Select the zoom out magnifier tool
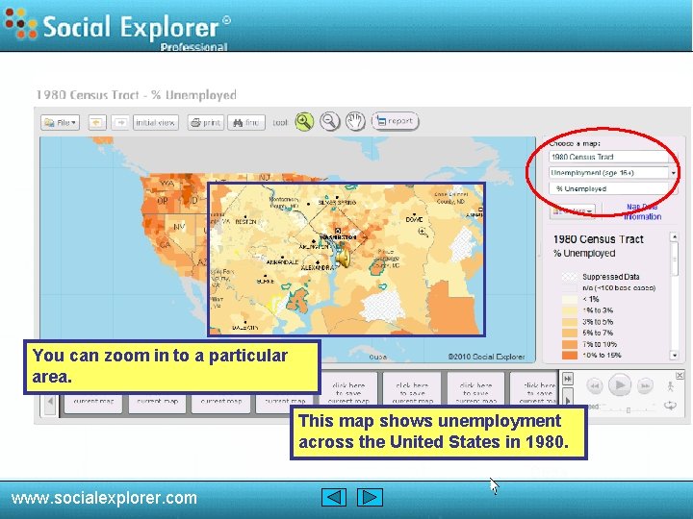Image resolution: width=693 pixels, height=519 pixels. click(x=330, y=121)
